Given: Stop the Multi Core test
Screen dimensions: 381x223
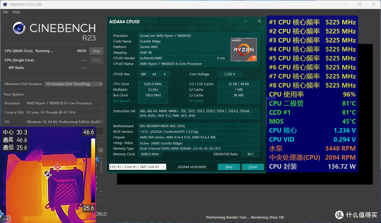Looking at the screenshot, I should (x=96, y=51).
